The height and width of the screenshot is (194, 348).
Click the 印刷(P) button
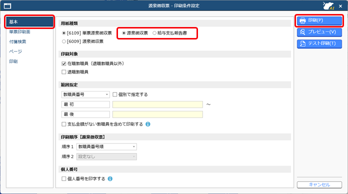click(x=319, y=20)
